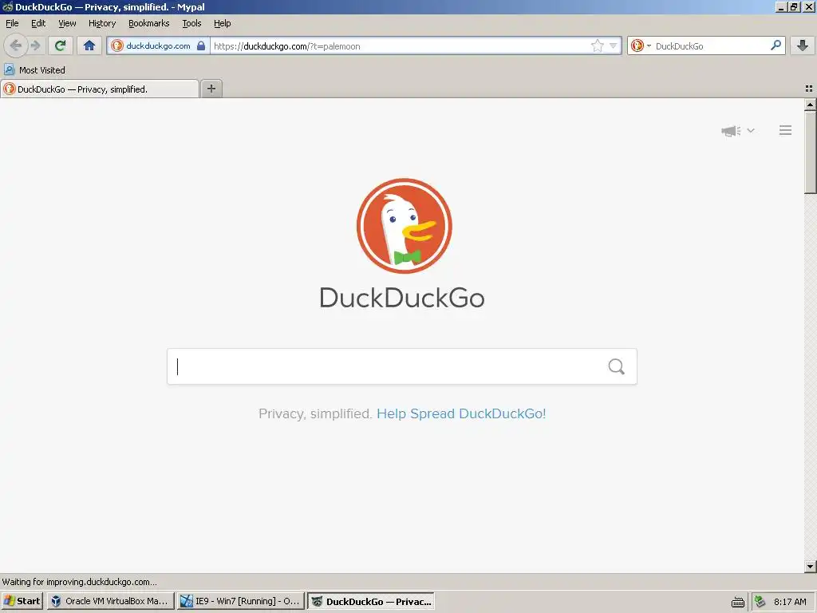This screenshot has height=613, width=817.
Task: Click the padlock site security icon
Action: coord(201,45)
